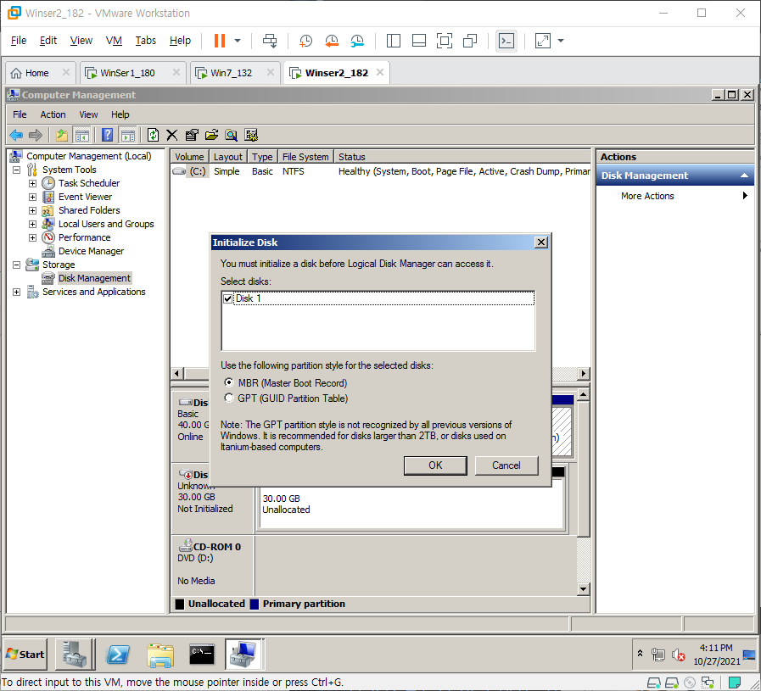Screen dimensions: 761x691
Task: Enter full screen mode icon in VMware toolbar
Action: click(x=444, y=41)
